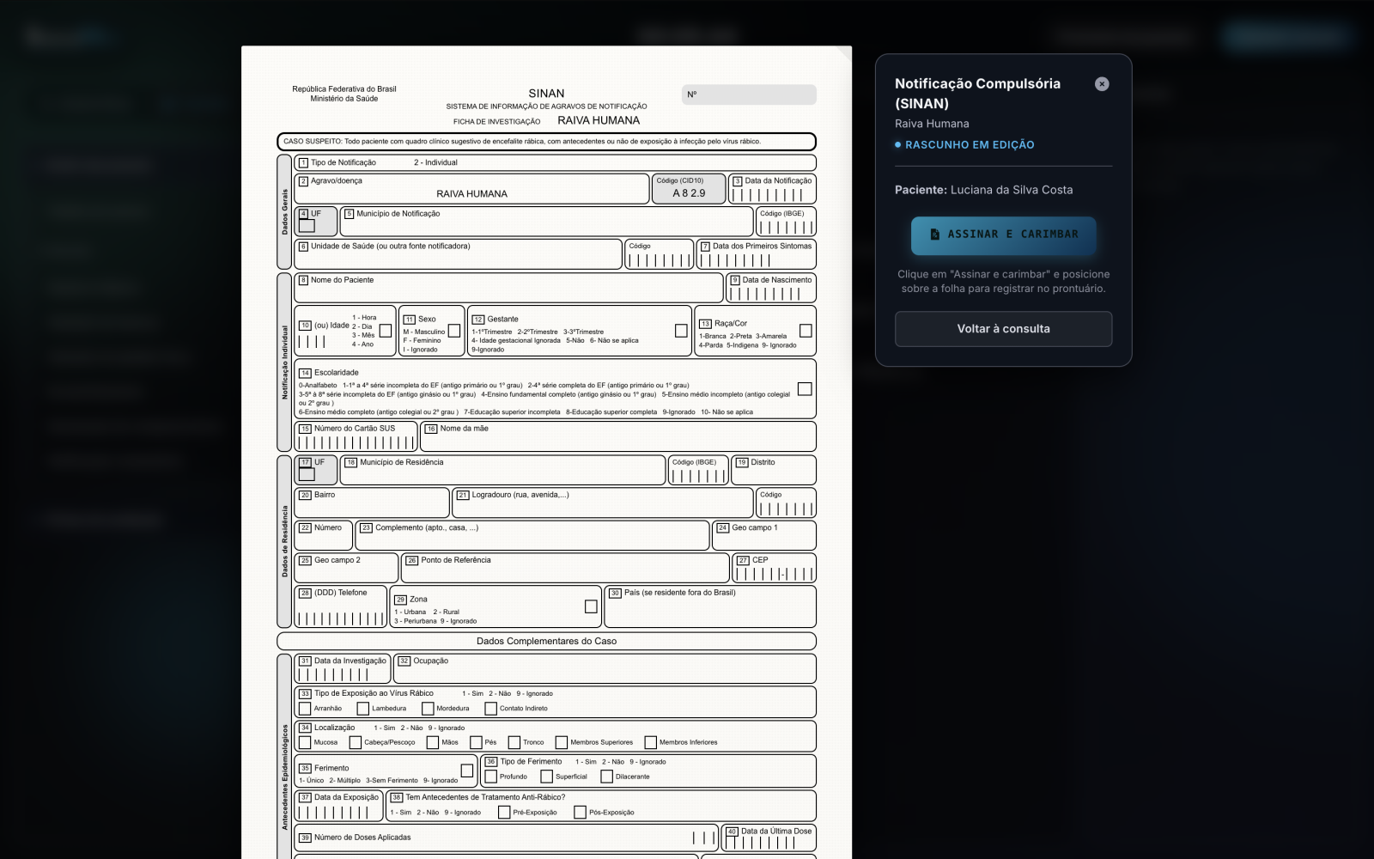Click the Zona code box

point(591,606)
